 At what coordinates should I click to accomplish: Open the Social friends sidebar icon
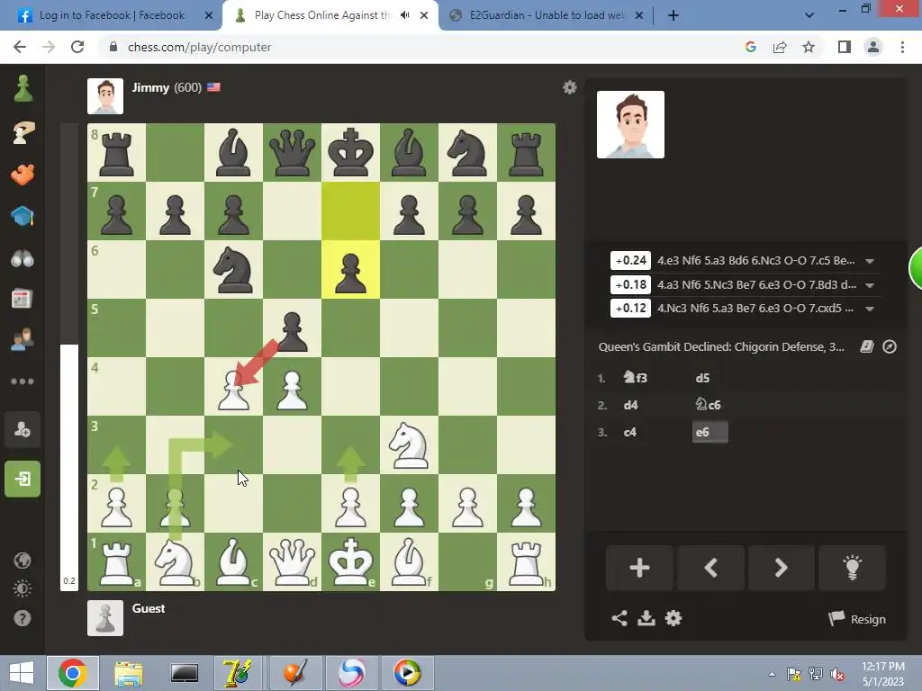pyautogui.click(x=23, y=339)
